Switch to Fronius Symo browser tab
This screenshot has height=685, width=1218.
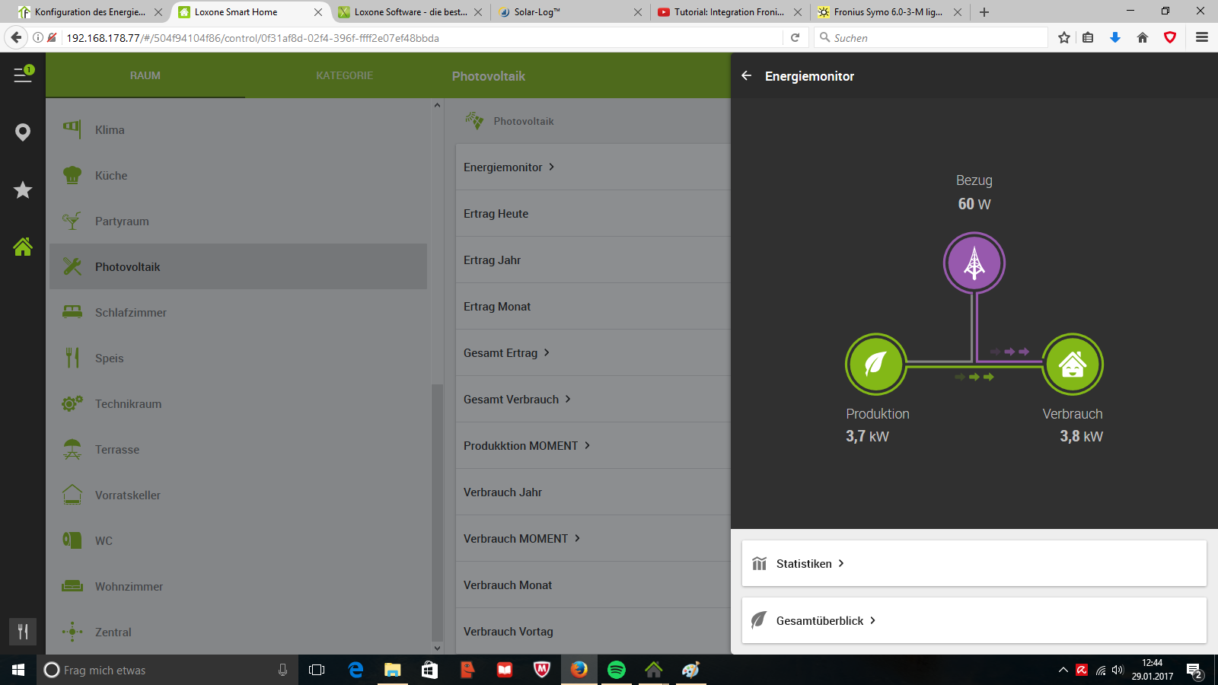(x=888, y=12)
